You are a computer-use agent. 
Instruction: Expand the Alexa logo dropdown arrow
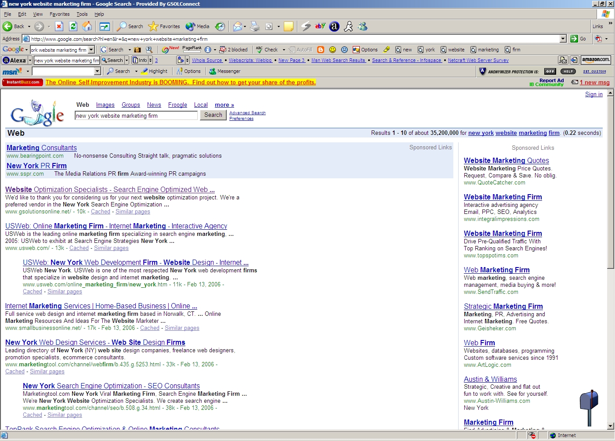[30, 60]
